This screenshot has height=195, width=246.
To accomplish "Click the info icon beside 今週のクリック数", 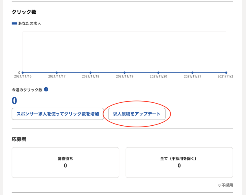I will [x=46, y=89].
